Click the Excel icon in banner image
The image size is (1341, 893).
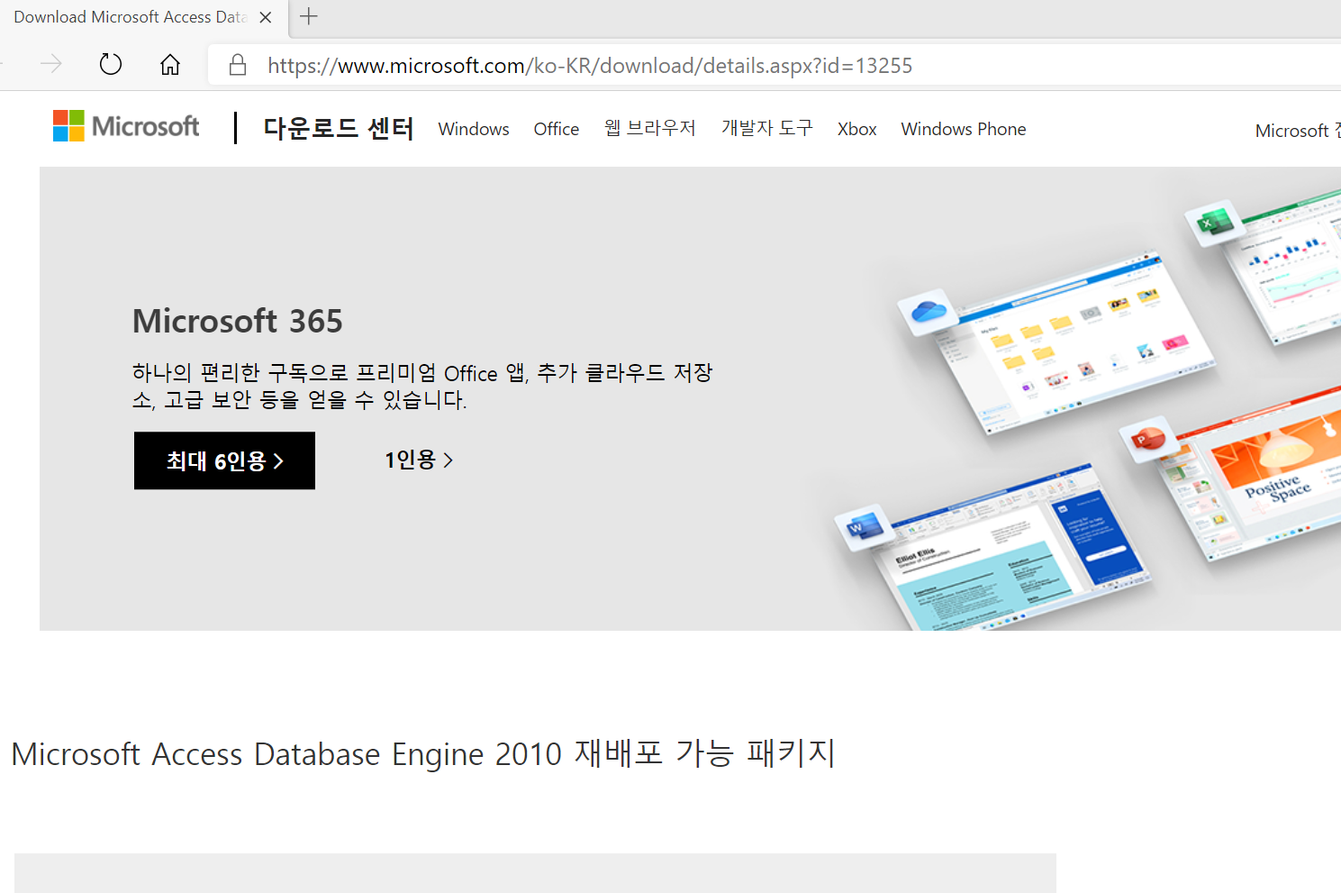[x=1215, y=223]
